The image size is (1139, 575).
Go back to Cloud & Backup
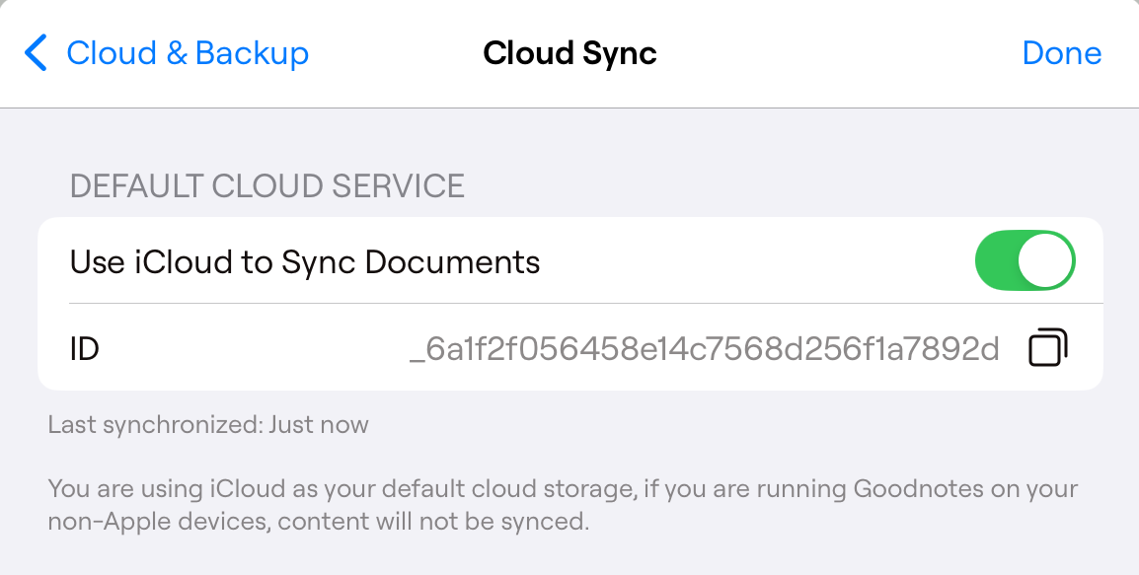tap(167, 53)
